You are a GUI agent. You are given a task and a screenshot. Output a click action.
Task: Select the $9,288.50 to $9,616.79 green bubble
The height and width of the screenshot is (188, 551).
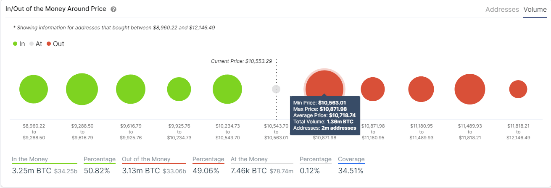[82, 89]
